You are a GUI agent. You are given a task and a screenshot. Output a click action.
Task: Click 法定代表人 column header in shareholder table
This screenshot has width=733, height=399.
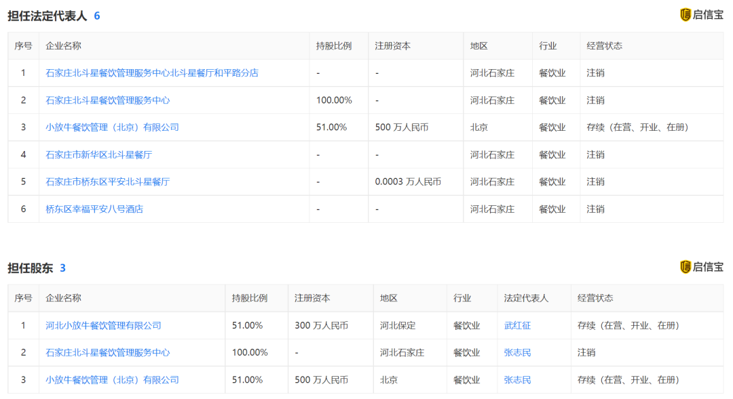point(526,298)
